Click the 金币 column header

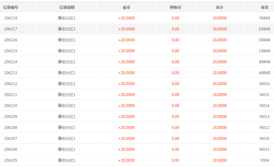[x=126, y=7]
